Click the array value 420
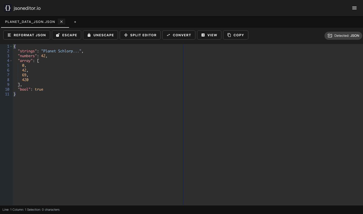 click(x=25, y=80)
